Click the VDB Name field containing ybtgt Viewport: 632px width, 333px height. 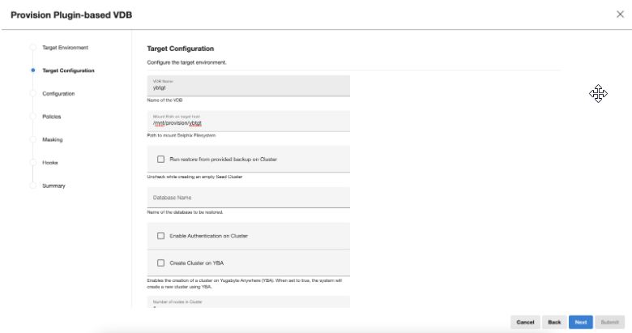(248, 87)
